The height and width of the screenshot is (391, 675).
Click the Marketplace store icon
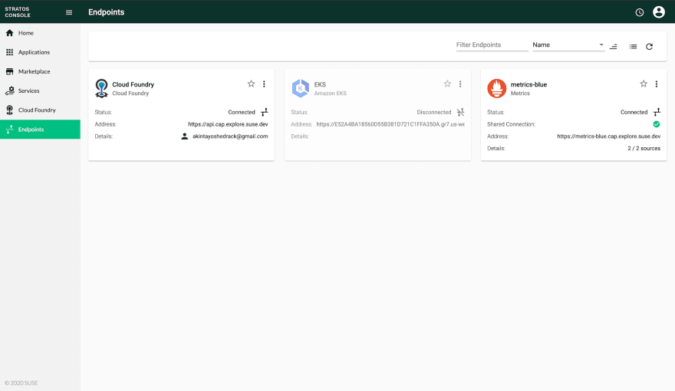[x=9, y=71]
